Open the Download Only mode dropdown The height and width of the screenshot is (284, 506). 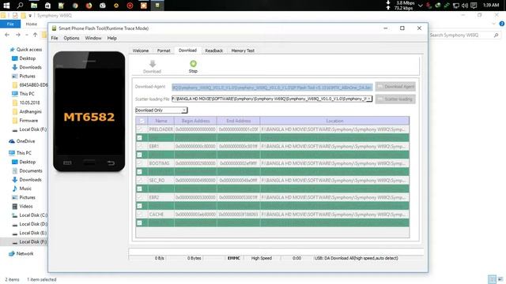click(161, 110)
